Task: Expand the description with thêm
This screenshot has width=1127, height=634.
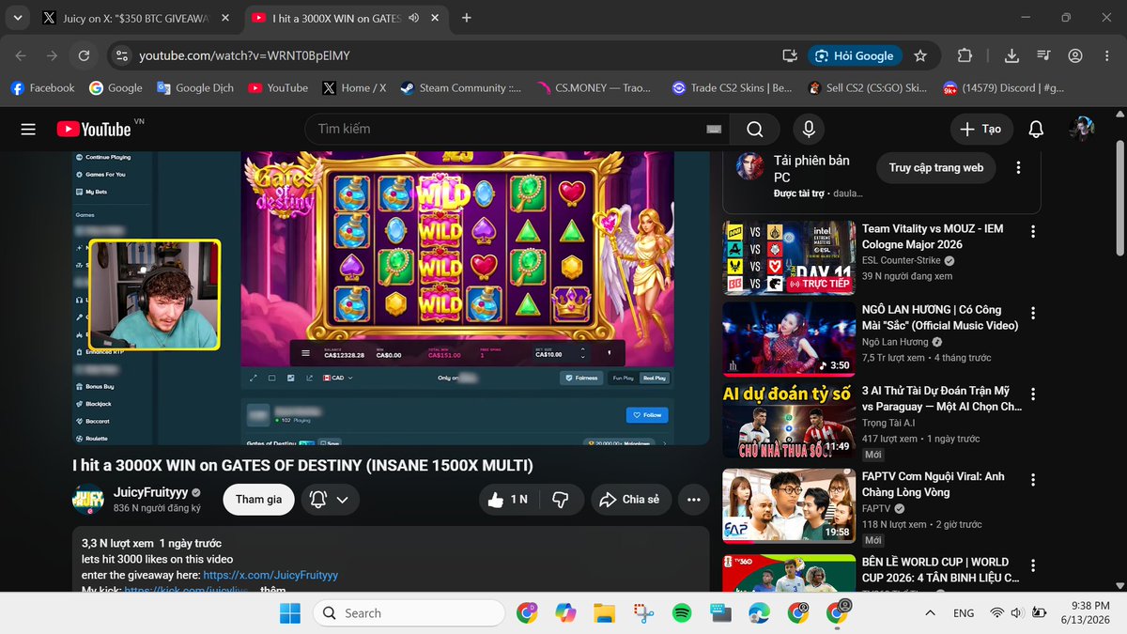Action: (273, 590)
